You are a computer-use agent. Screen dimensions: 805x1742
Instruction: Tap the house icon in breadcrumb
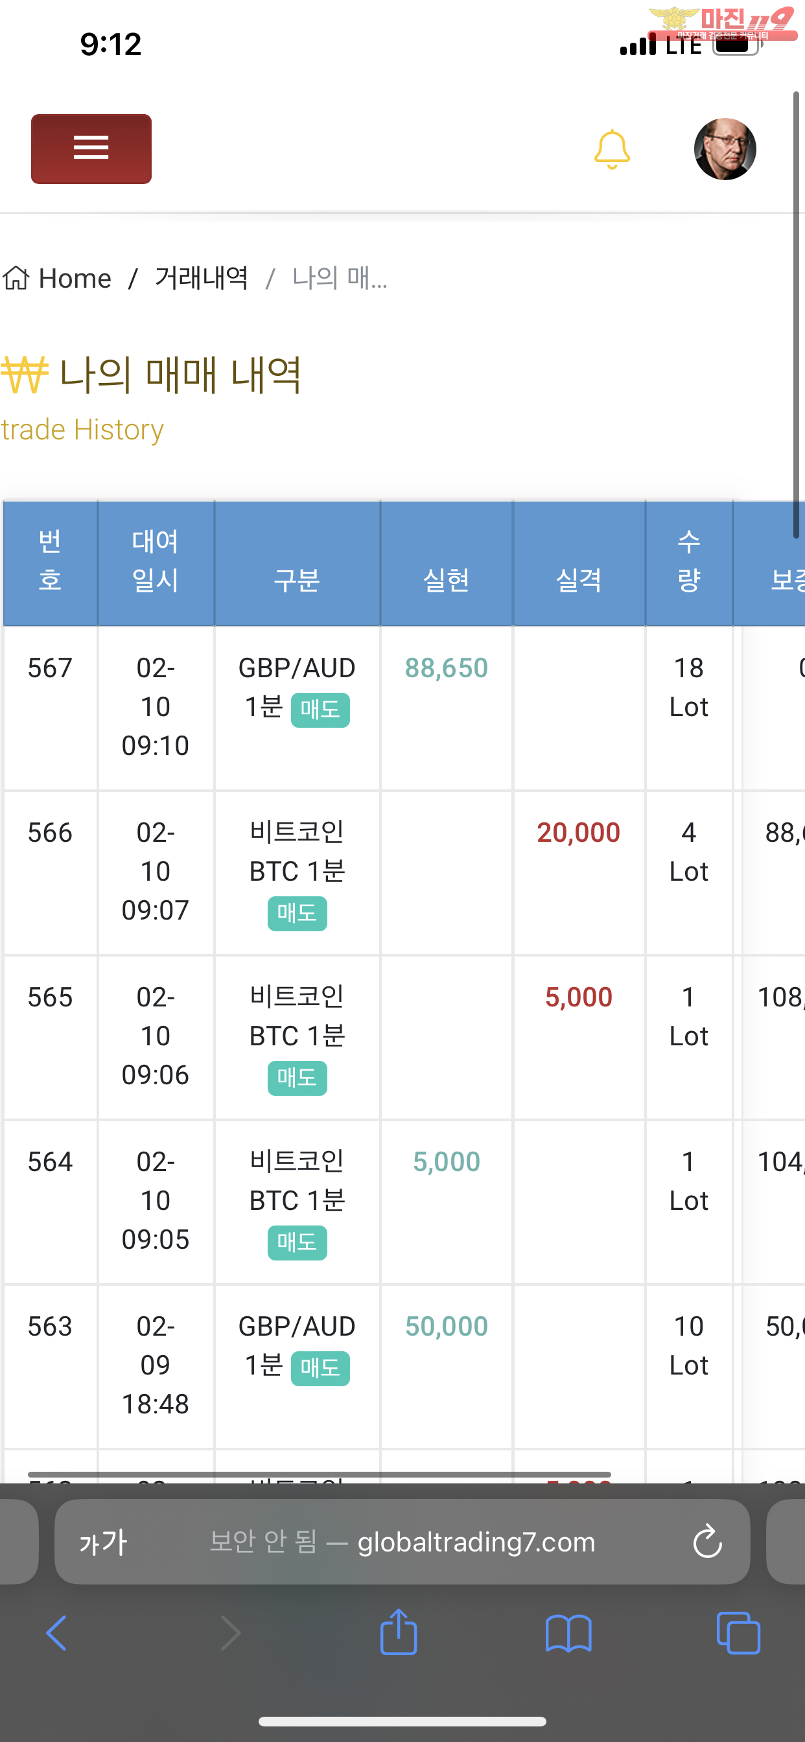coord(16,278)
